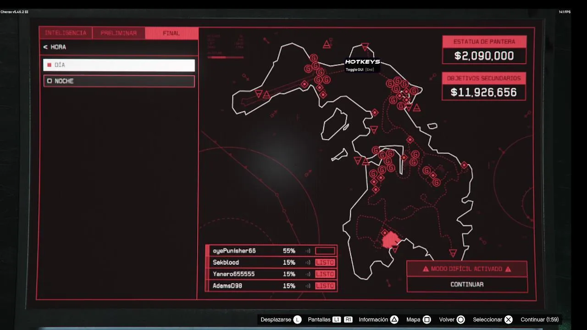Select player AdamsD98 in the crew list
This screenshot has height=330, width=587.
(x=227, y=286)
